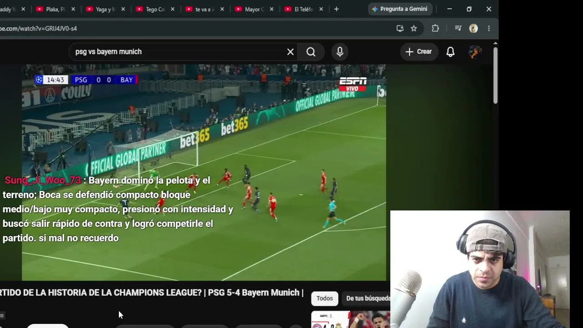
Task: Bookmark this page with the star icon
Action: tap(414, 28)
